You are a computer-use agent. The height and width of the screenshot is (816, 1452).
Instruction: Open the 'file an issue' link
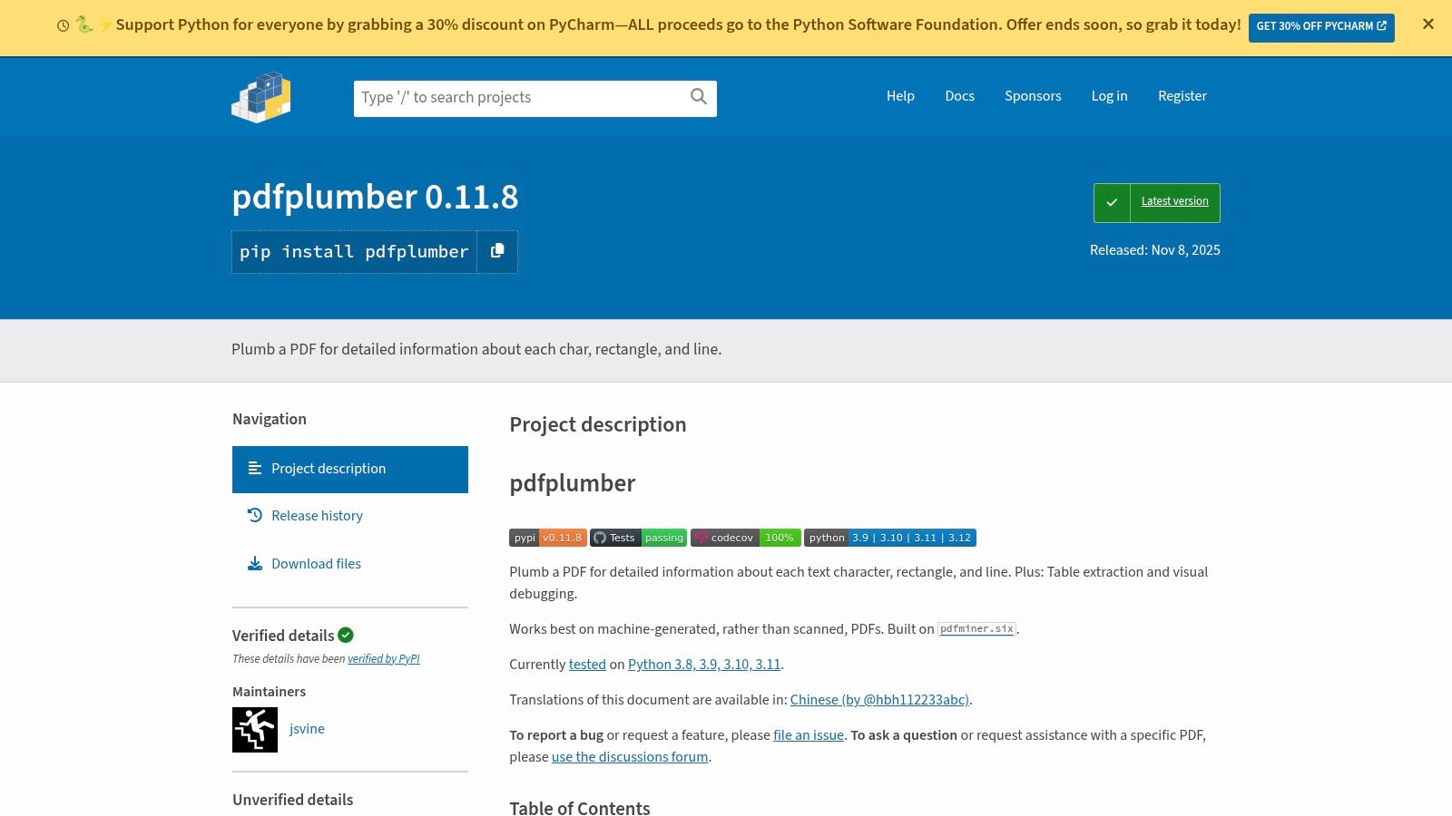[x=808, y=735]
